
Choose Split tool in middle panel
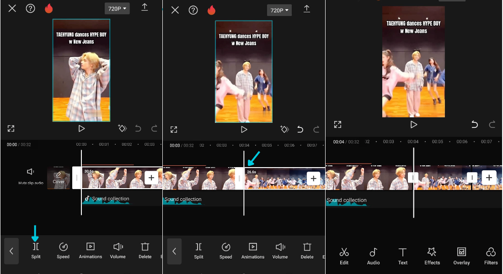198,251
